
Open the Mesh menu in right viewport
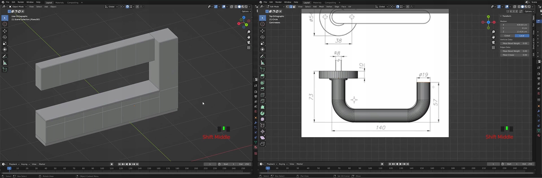point(321,7)
